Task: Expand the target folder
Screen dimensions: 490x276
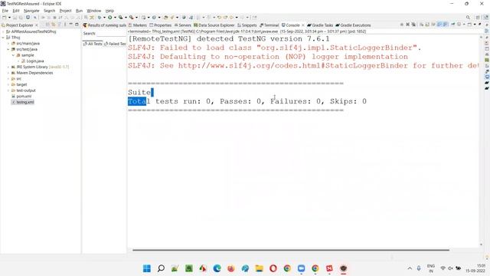Action: pyautogui.click(x=8, y=84)
